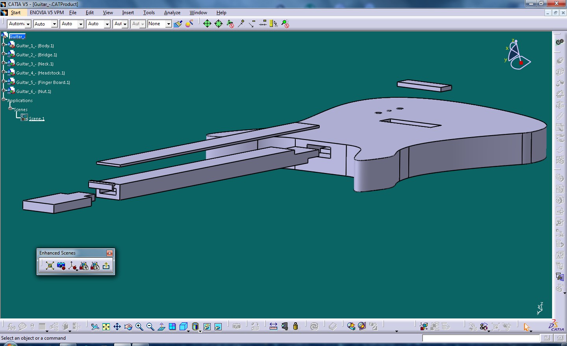Open the third 'Auto' dropdown
567x346 pixels.
pyautogui.click(x=107, y=24)
